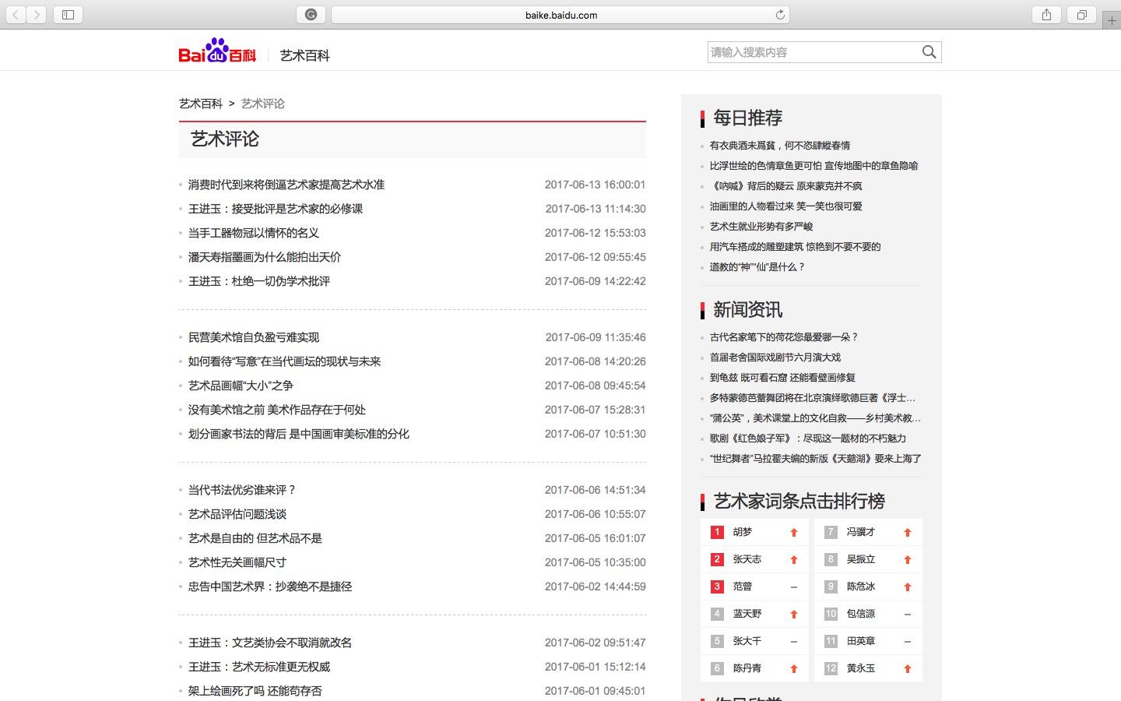Open a new tab with plus button
1121x701 pixels.
click(1112, 20)
